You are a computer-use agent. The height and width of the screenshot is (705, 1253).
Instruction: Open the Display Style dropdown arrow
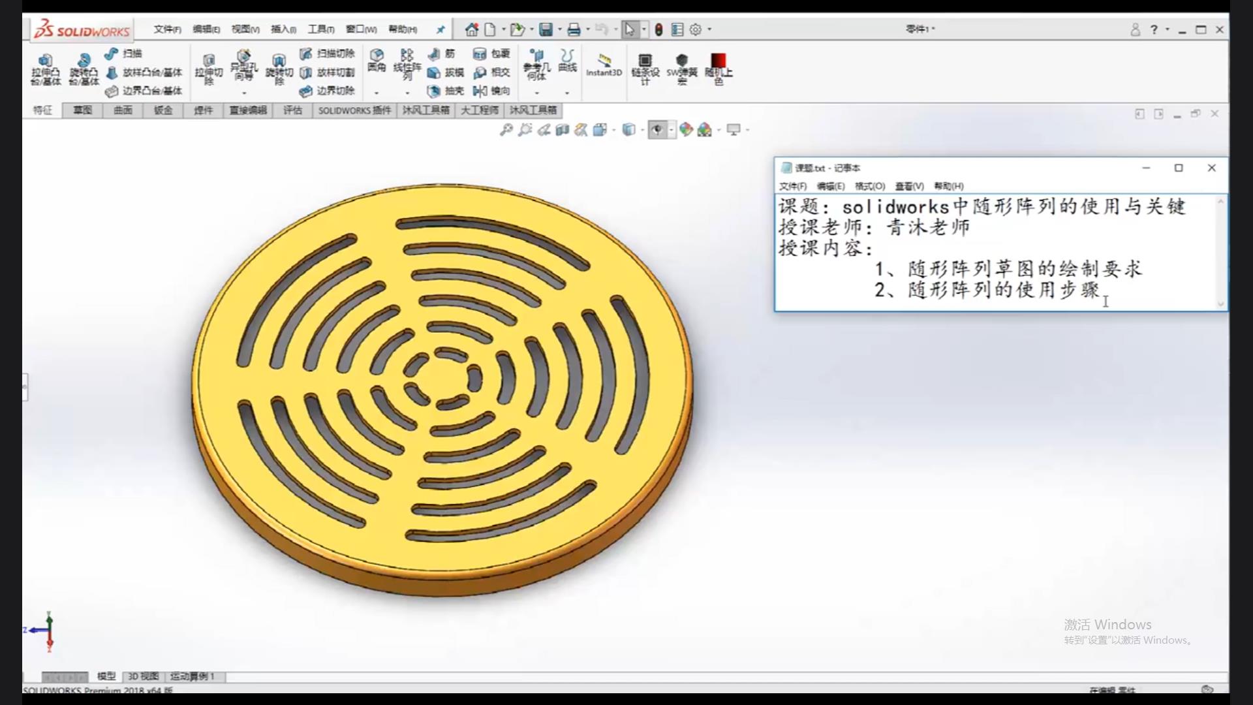642,130
